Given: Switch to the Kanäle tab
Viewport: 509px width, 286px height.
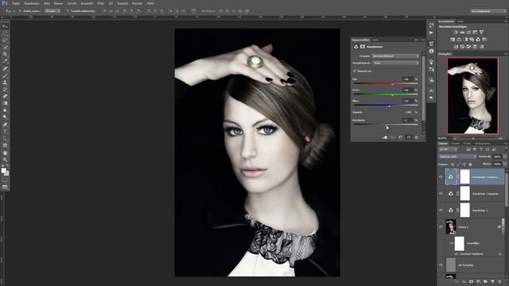Looking at the screenshot, I should pyautogui.click(x=456, y=143).
